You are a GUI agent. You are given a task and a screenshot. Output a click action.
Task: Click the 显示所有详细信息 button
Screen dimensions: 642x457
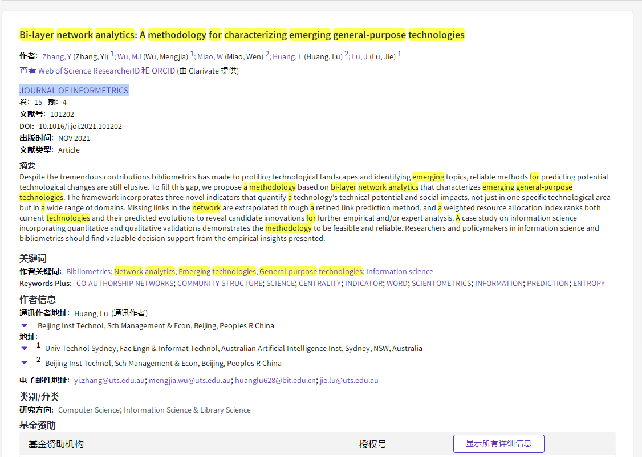(x=498, y=443)
